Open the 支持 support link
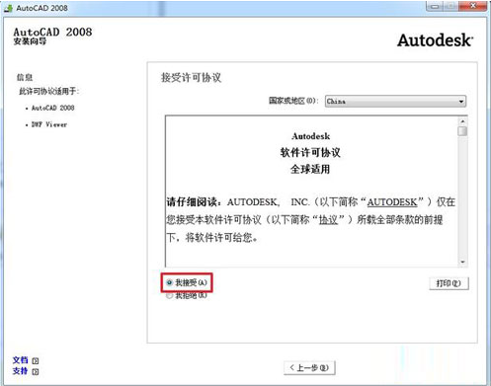 tap(20, 371)
